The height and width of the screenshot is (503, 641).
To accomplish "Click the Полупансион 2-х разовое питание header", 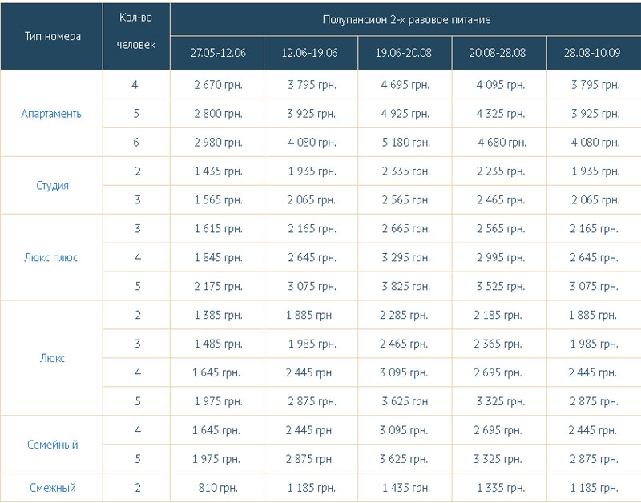I will (406, 19).
